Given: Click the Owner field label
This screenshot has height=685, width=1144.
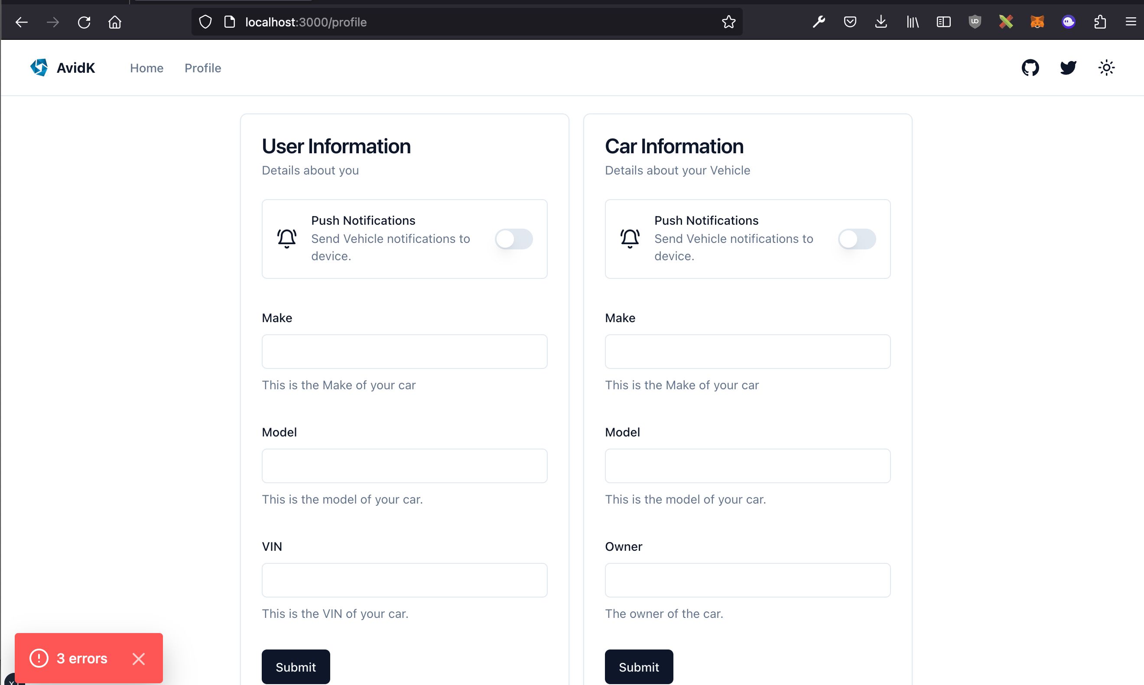Looking at the screenshot, I should (624, 546).
